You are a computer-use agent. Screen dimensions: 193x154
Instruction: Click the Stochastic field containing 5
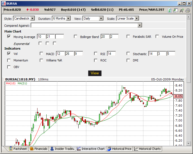pos(171,54)
